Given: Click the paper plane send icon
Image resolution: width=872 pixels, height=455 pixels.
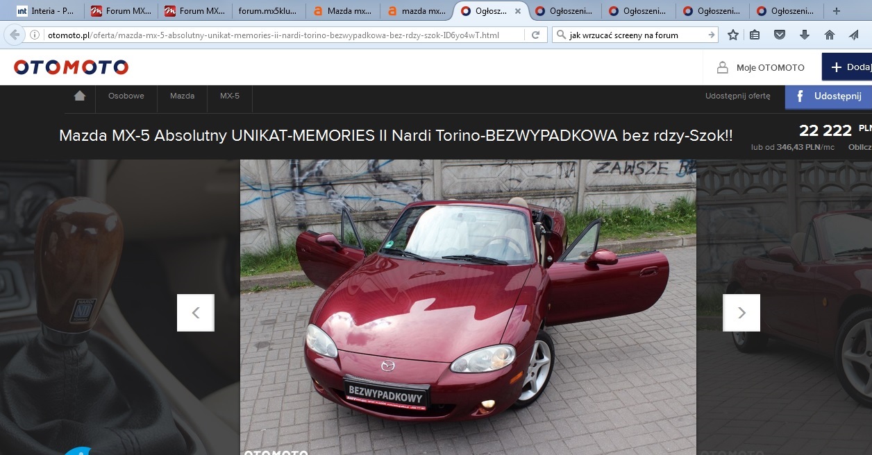Looking at the screenshot, I should pos(854,35).
